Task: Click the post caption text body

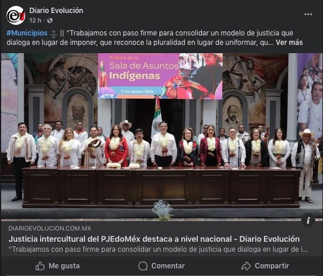Action: [x=155, y=38]
